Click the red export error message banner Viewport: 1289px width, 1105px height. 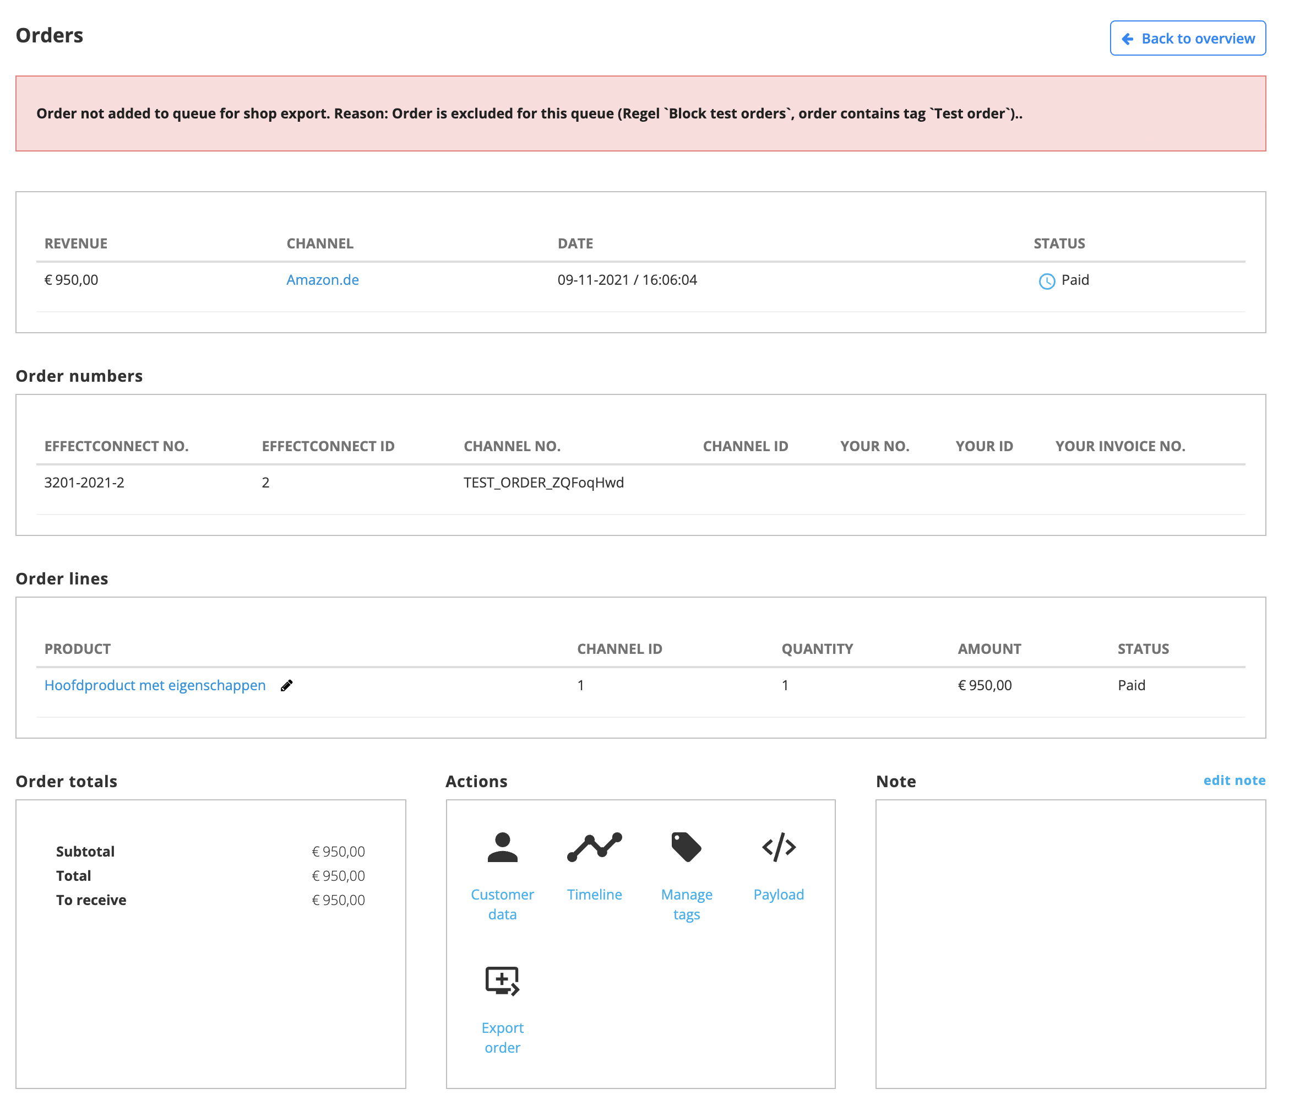click(x=640, y=113)
